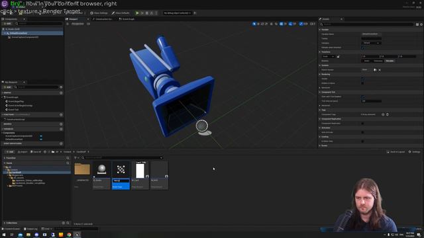Select the new Render Target asset thumbnail

121,169
